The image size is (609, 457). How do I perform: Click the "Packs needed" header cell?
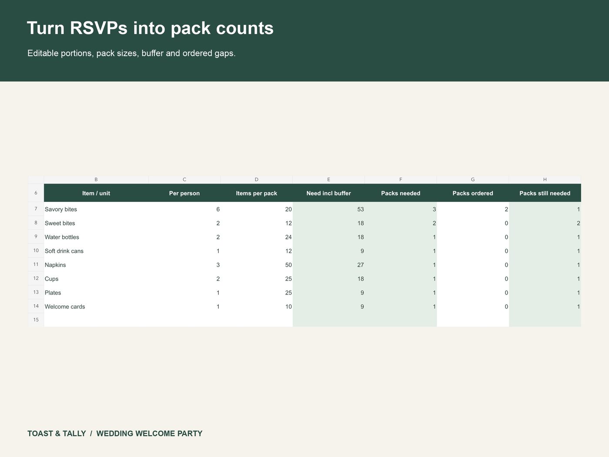point(401,193)
